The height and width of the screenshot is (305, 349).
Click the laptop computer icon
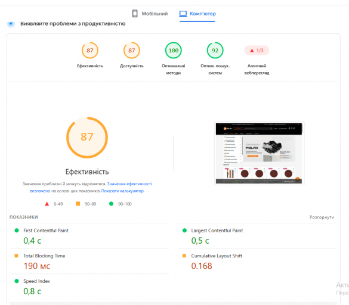coord(183,14)
